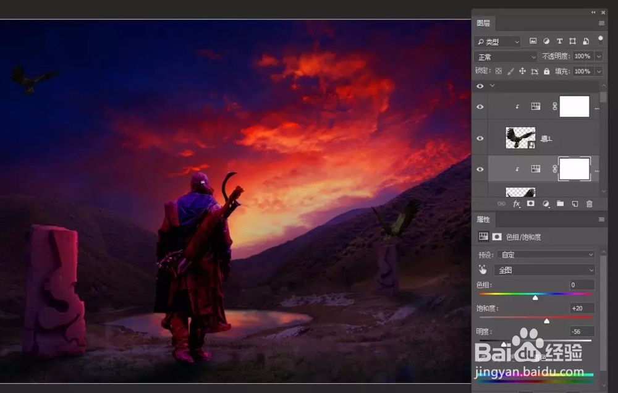The image size is (618, 393).
Task: Open the color range 全图 dropdown
Action: [544, 270]
